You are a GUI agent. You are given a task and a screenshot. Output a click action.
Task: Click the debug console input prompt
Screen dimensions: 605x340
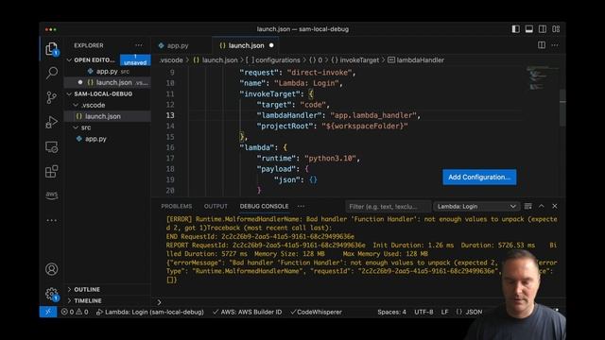[x=328, y=302]
